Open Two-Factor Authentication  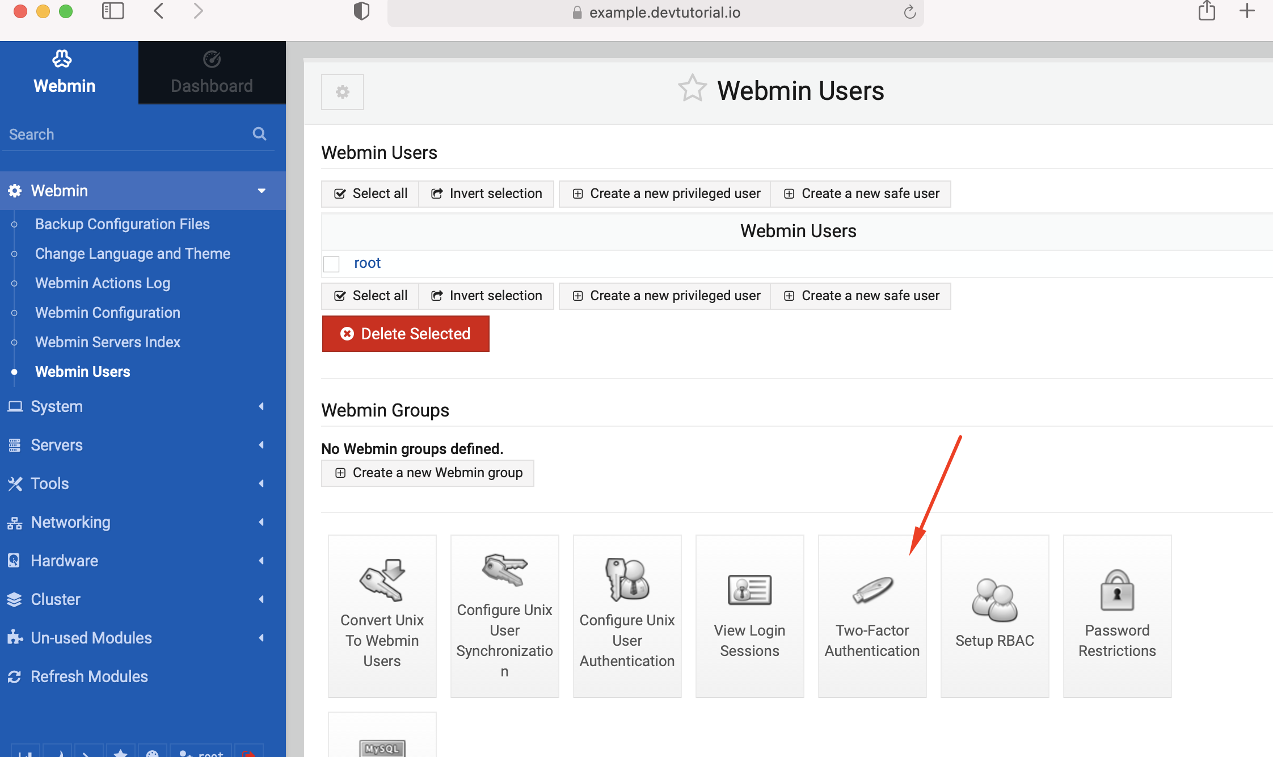click(x=872, y=616)
